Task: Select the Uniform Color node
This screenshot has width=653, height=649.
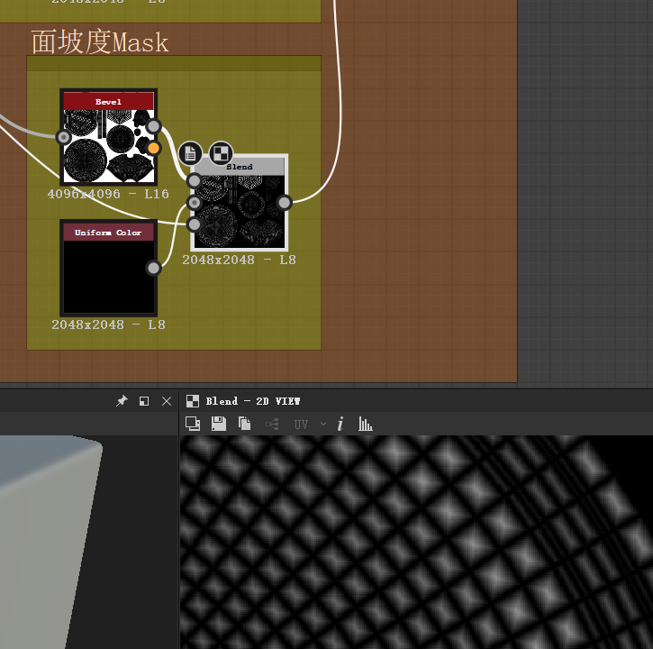Action: point(109,268)
